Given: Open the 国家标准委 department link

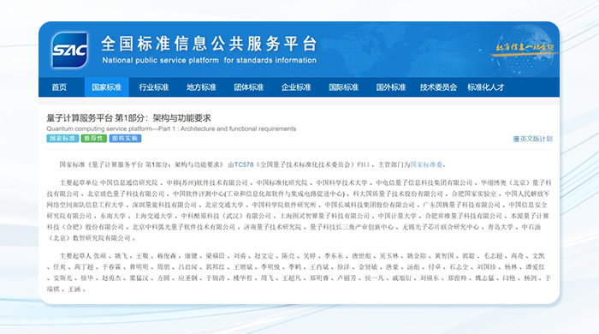Looking at the screenshot, I should [x=426, y=164].
